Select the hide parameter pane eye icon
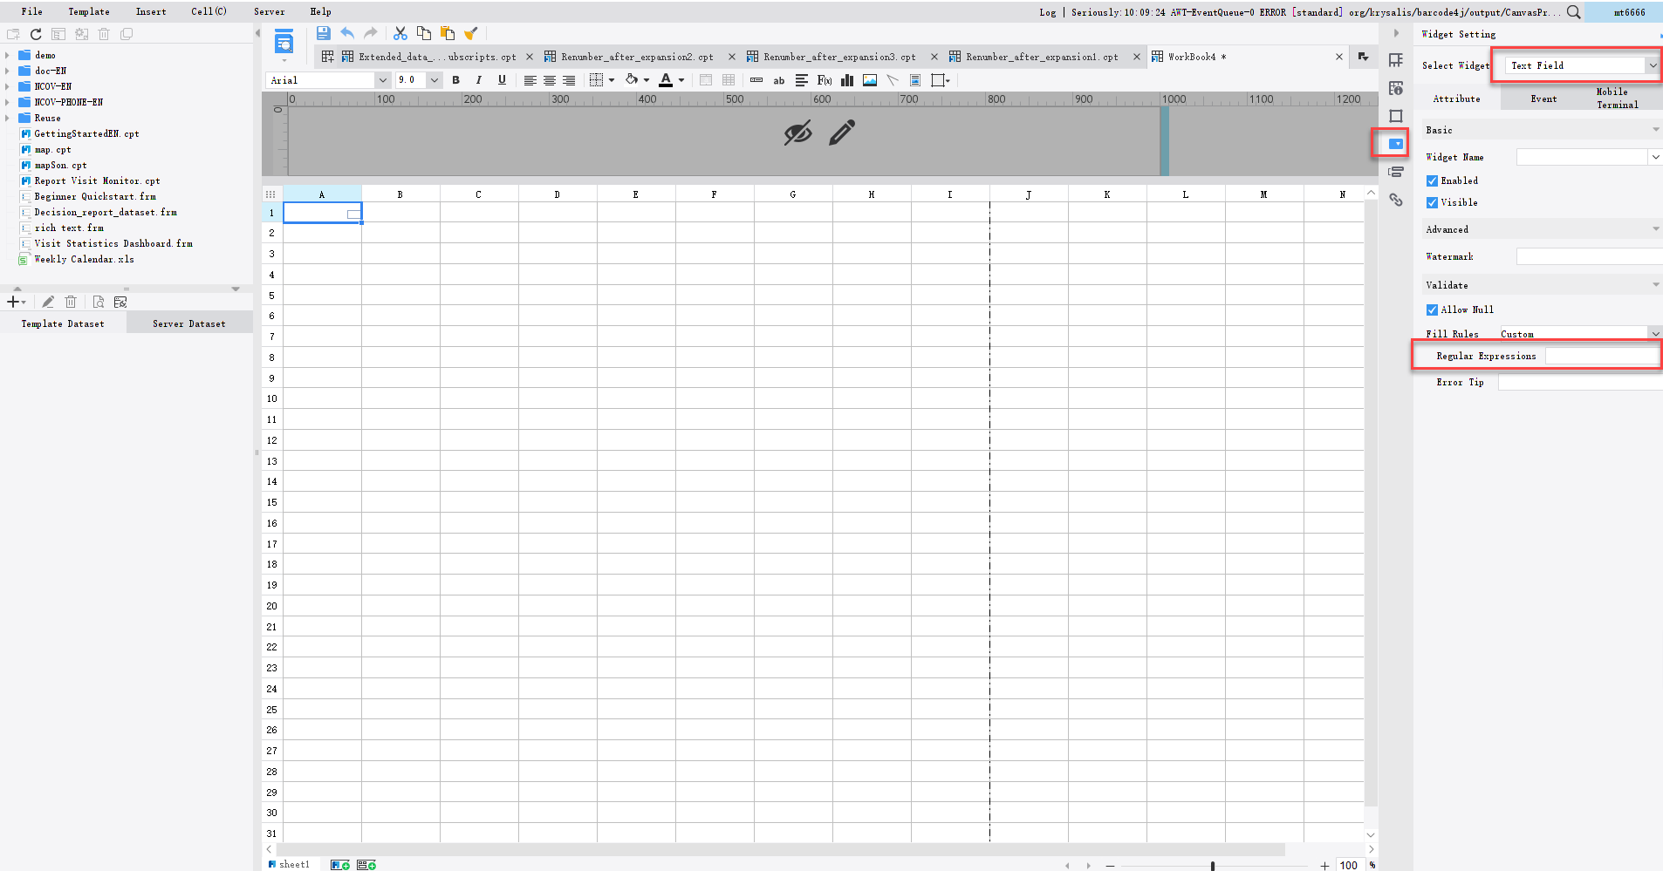 [797, 133]
